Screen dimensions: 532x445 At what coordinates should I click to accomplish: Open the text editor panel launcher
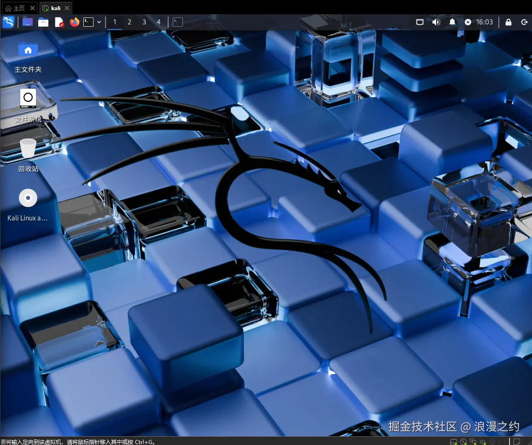click(59, 22)
